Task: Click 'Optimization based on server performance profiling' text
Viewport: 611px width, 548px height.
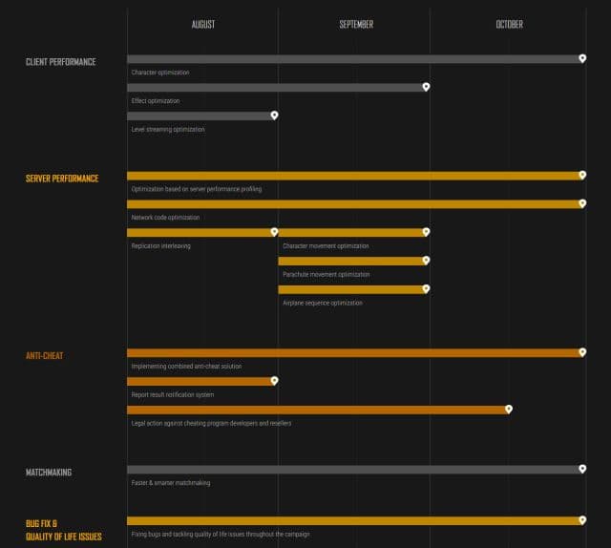Action: click(197, 189)
